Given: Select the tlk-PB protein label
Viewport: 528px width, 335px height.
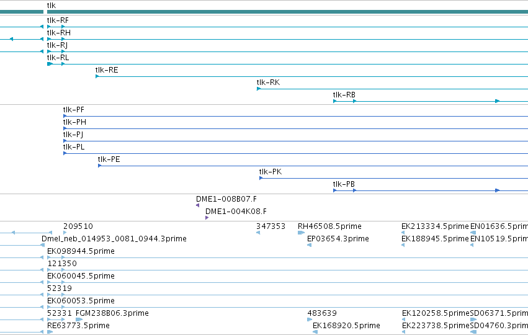Looking at the screenshot, I should click(x=344, y=184).
